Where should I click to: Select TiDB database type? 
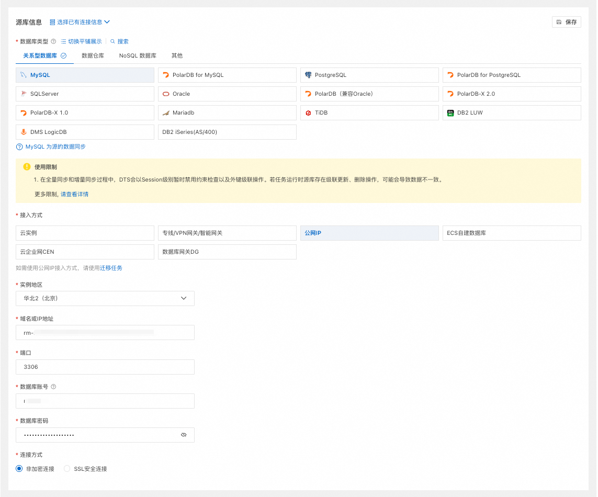coord(369,113)
